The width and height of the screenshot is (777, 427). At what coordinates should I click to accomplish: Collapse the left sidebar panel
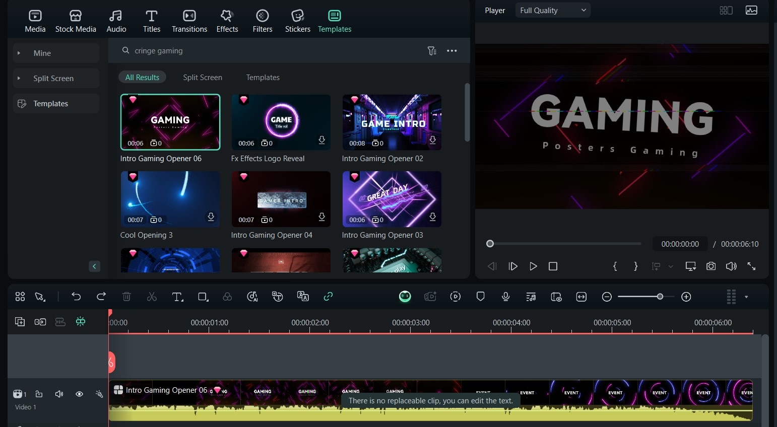pos(94,266)
